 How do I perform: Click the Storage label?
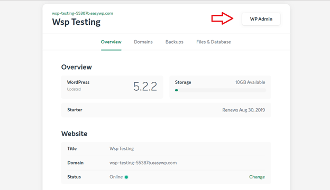click(183, 82)
